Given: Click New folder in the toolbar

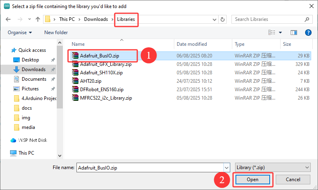Looking at the screenshot, I should pos(56,33).
